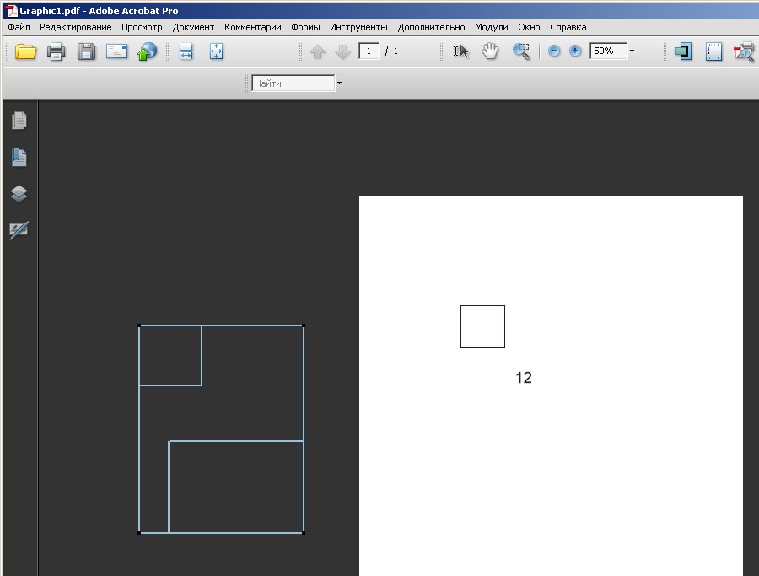Viewport: 759px width, 576px height.
Task: Go to next page arrow
Action: pos(342,51)
